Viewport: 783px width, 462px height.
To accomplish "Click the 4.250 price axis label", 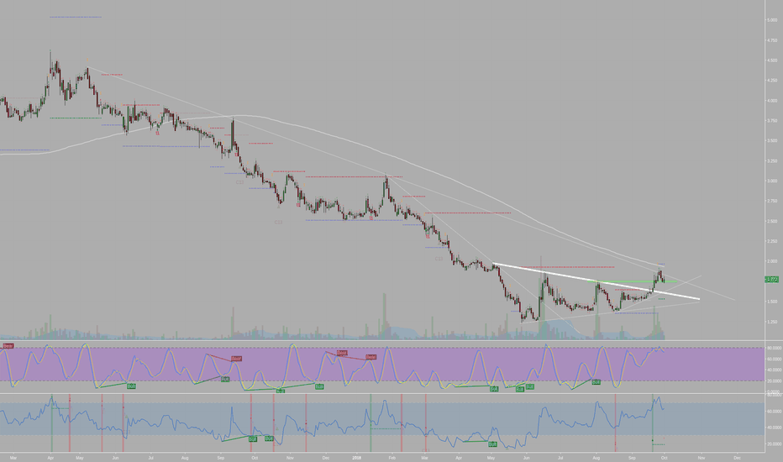I will click(x=773, y=81).
